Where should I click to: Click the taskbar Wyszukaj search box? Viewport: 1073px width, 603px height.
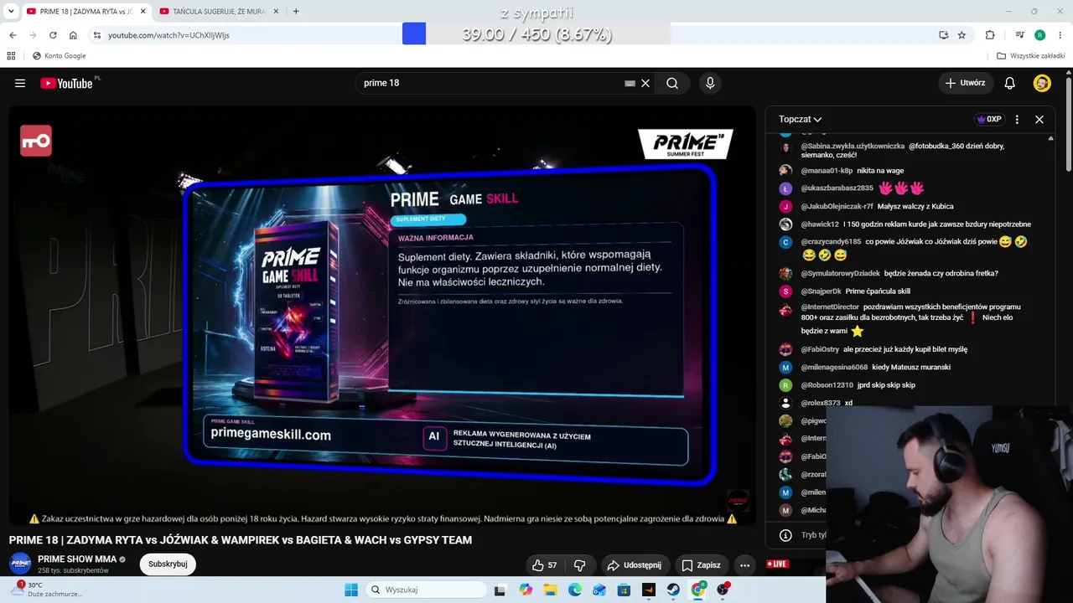coord(427,590)
